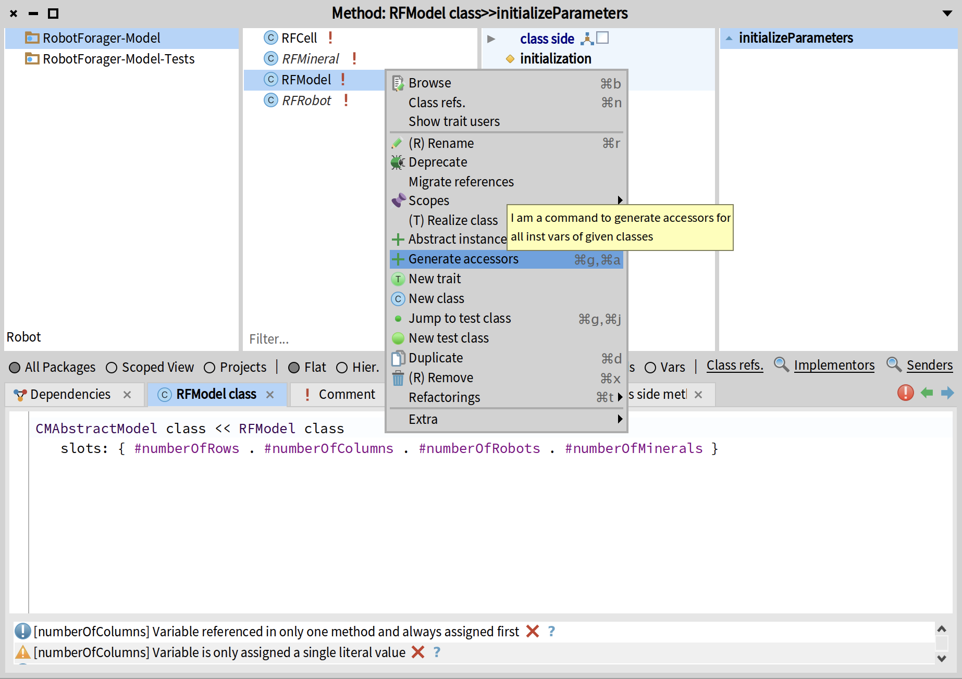Screen dimensions: 962x679
Task: Navigate forward with the blue right arrow
Action: tap(947, 393)
